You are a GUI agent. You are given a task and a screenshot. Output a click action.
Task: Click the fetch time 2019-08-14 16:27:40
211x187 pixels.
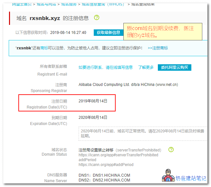[68, 33]
